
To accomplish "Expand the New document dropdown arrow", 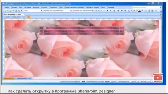I will click(8, 11).
